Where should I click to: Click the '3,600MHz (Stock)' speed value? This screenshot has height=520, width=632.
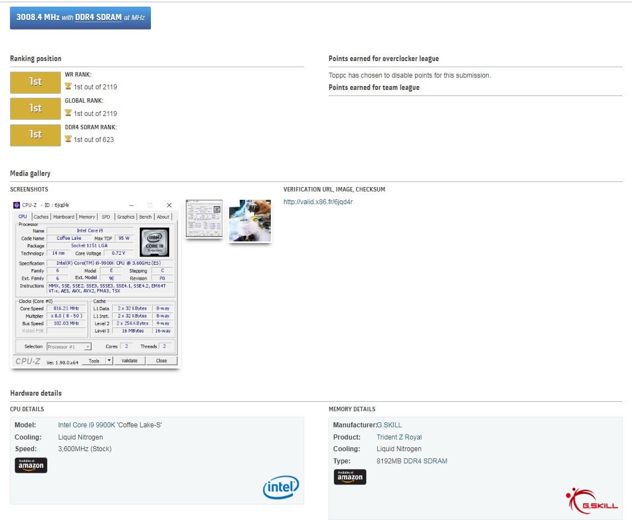click(x=85, y=448)
